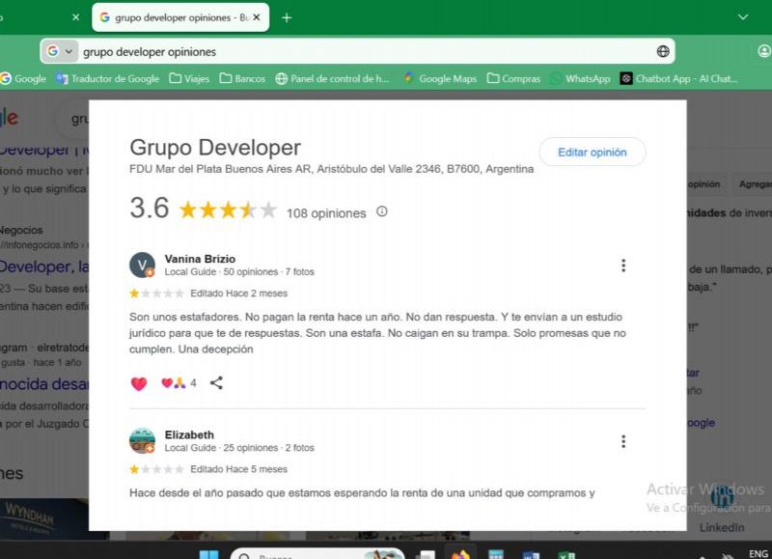Open the Google Maps bookmark

coord(439,78)
